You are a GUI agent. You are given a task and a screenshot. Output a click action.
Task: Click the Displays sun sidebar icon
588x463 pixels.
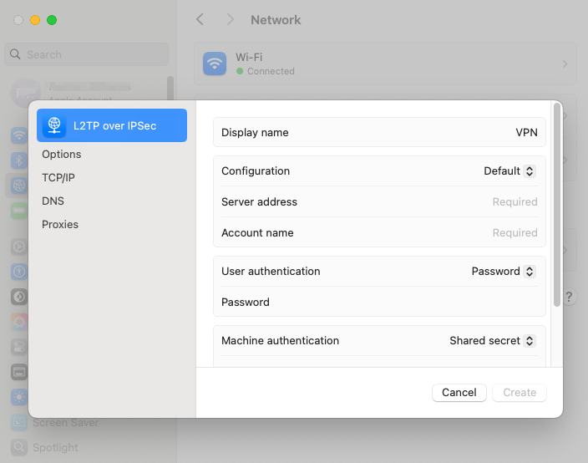pyautogui.click(x=19, y=397)
